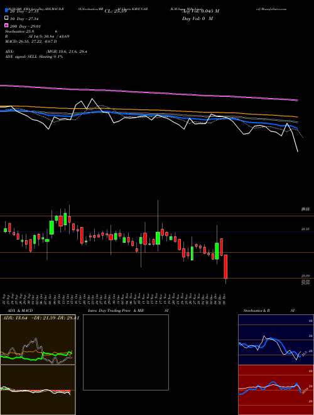Click the magenta 200 Day legend swatch
This screenshot has width=314, height=415.
pyautogui.click(x=6, y=26)
